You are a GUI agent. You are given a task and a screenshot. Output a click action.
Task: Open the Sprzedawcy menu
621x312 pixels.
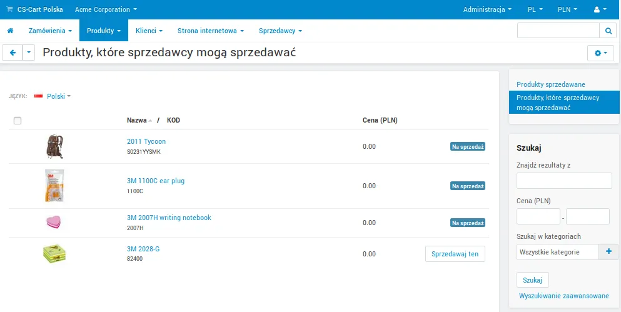(280, 31)
